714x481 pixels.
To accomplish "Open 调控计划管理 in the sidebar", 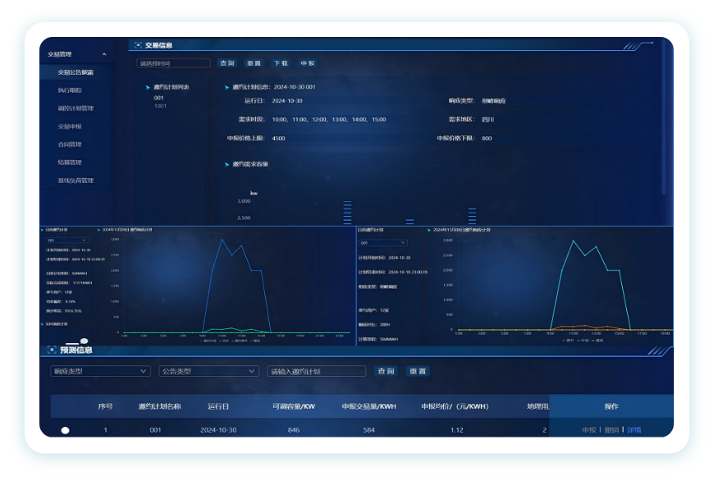I will point(76,108).
